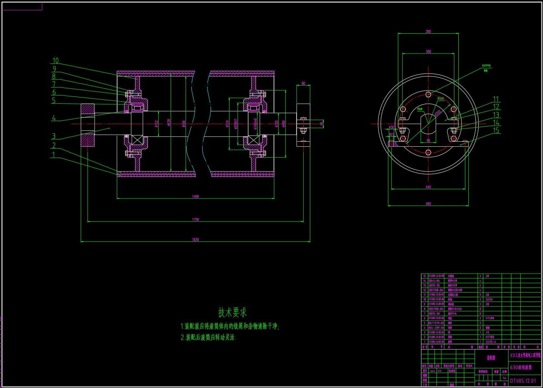Click part callout number 10 leader label

[55, 61]
